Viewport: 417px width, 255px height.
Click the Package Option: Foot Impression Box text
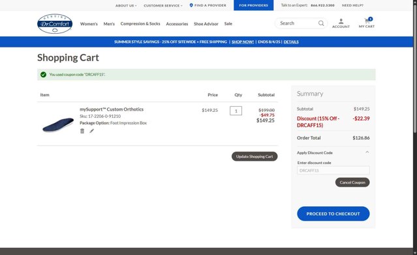(114, 123)
